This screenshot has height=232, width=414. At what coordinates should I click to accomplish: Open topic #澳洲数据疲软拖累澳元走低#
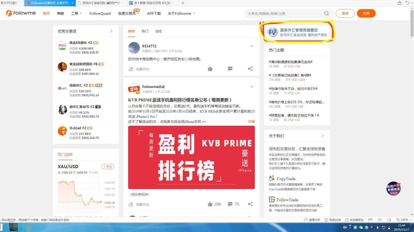pyautogui.click(x=291, y=62)
